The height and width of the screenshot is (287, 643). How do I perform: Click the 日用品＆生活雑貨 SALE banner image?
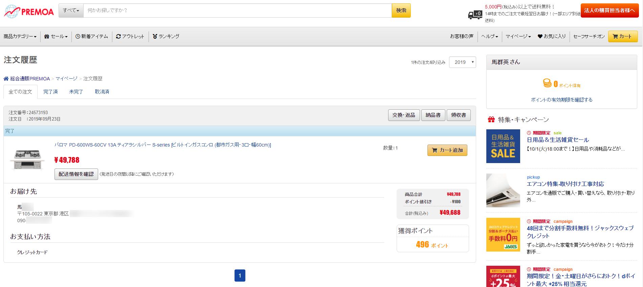(503, 146)
